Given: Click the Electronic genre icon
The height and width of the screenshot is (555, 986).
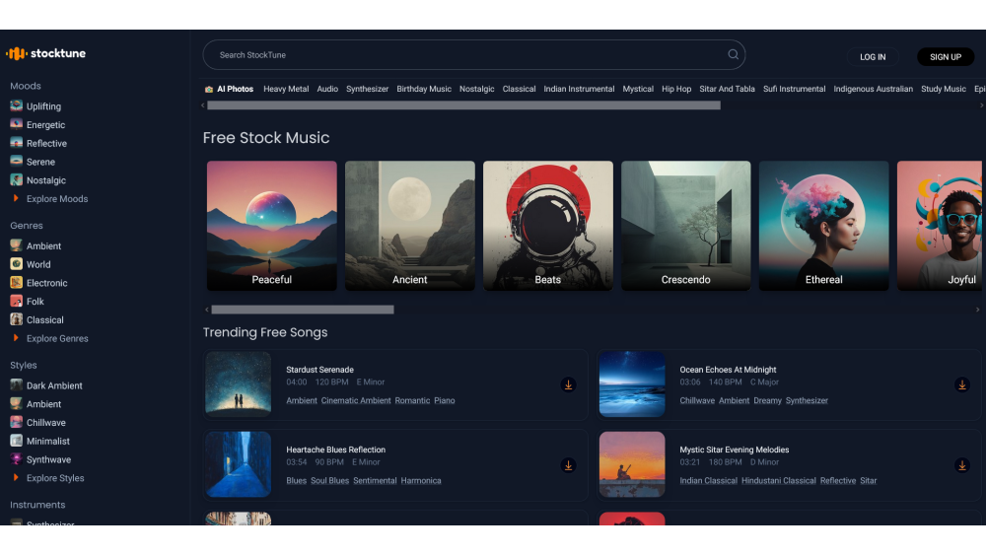Looking at the screenshot, I should [17, 282].
